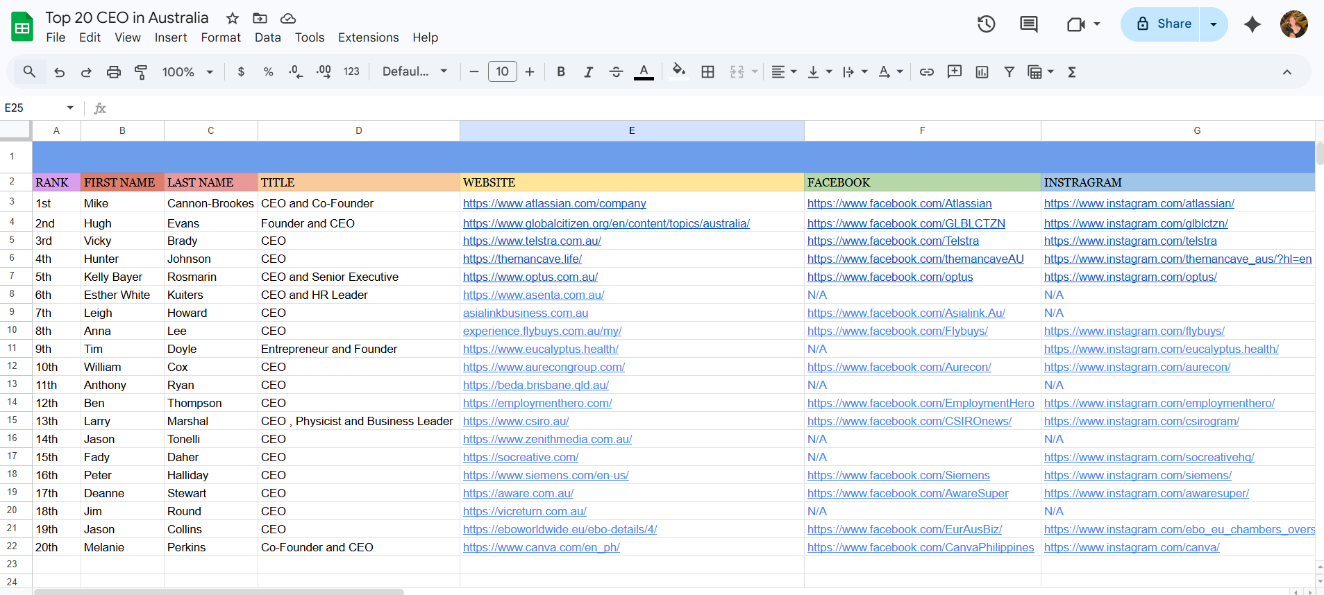This screenshot has width=1324, height=595.
Task: Open the Format menu
Action: tap(221, 37)
